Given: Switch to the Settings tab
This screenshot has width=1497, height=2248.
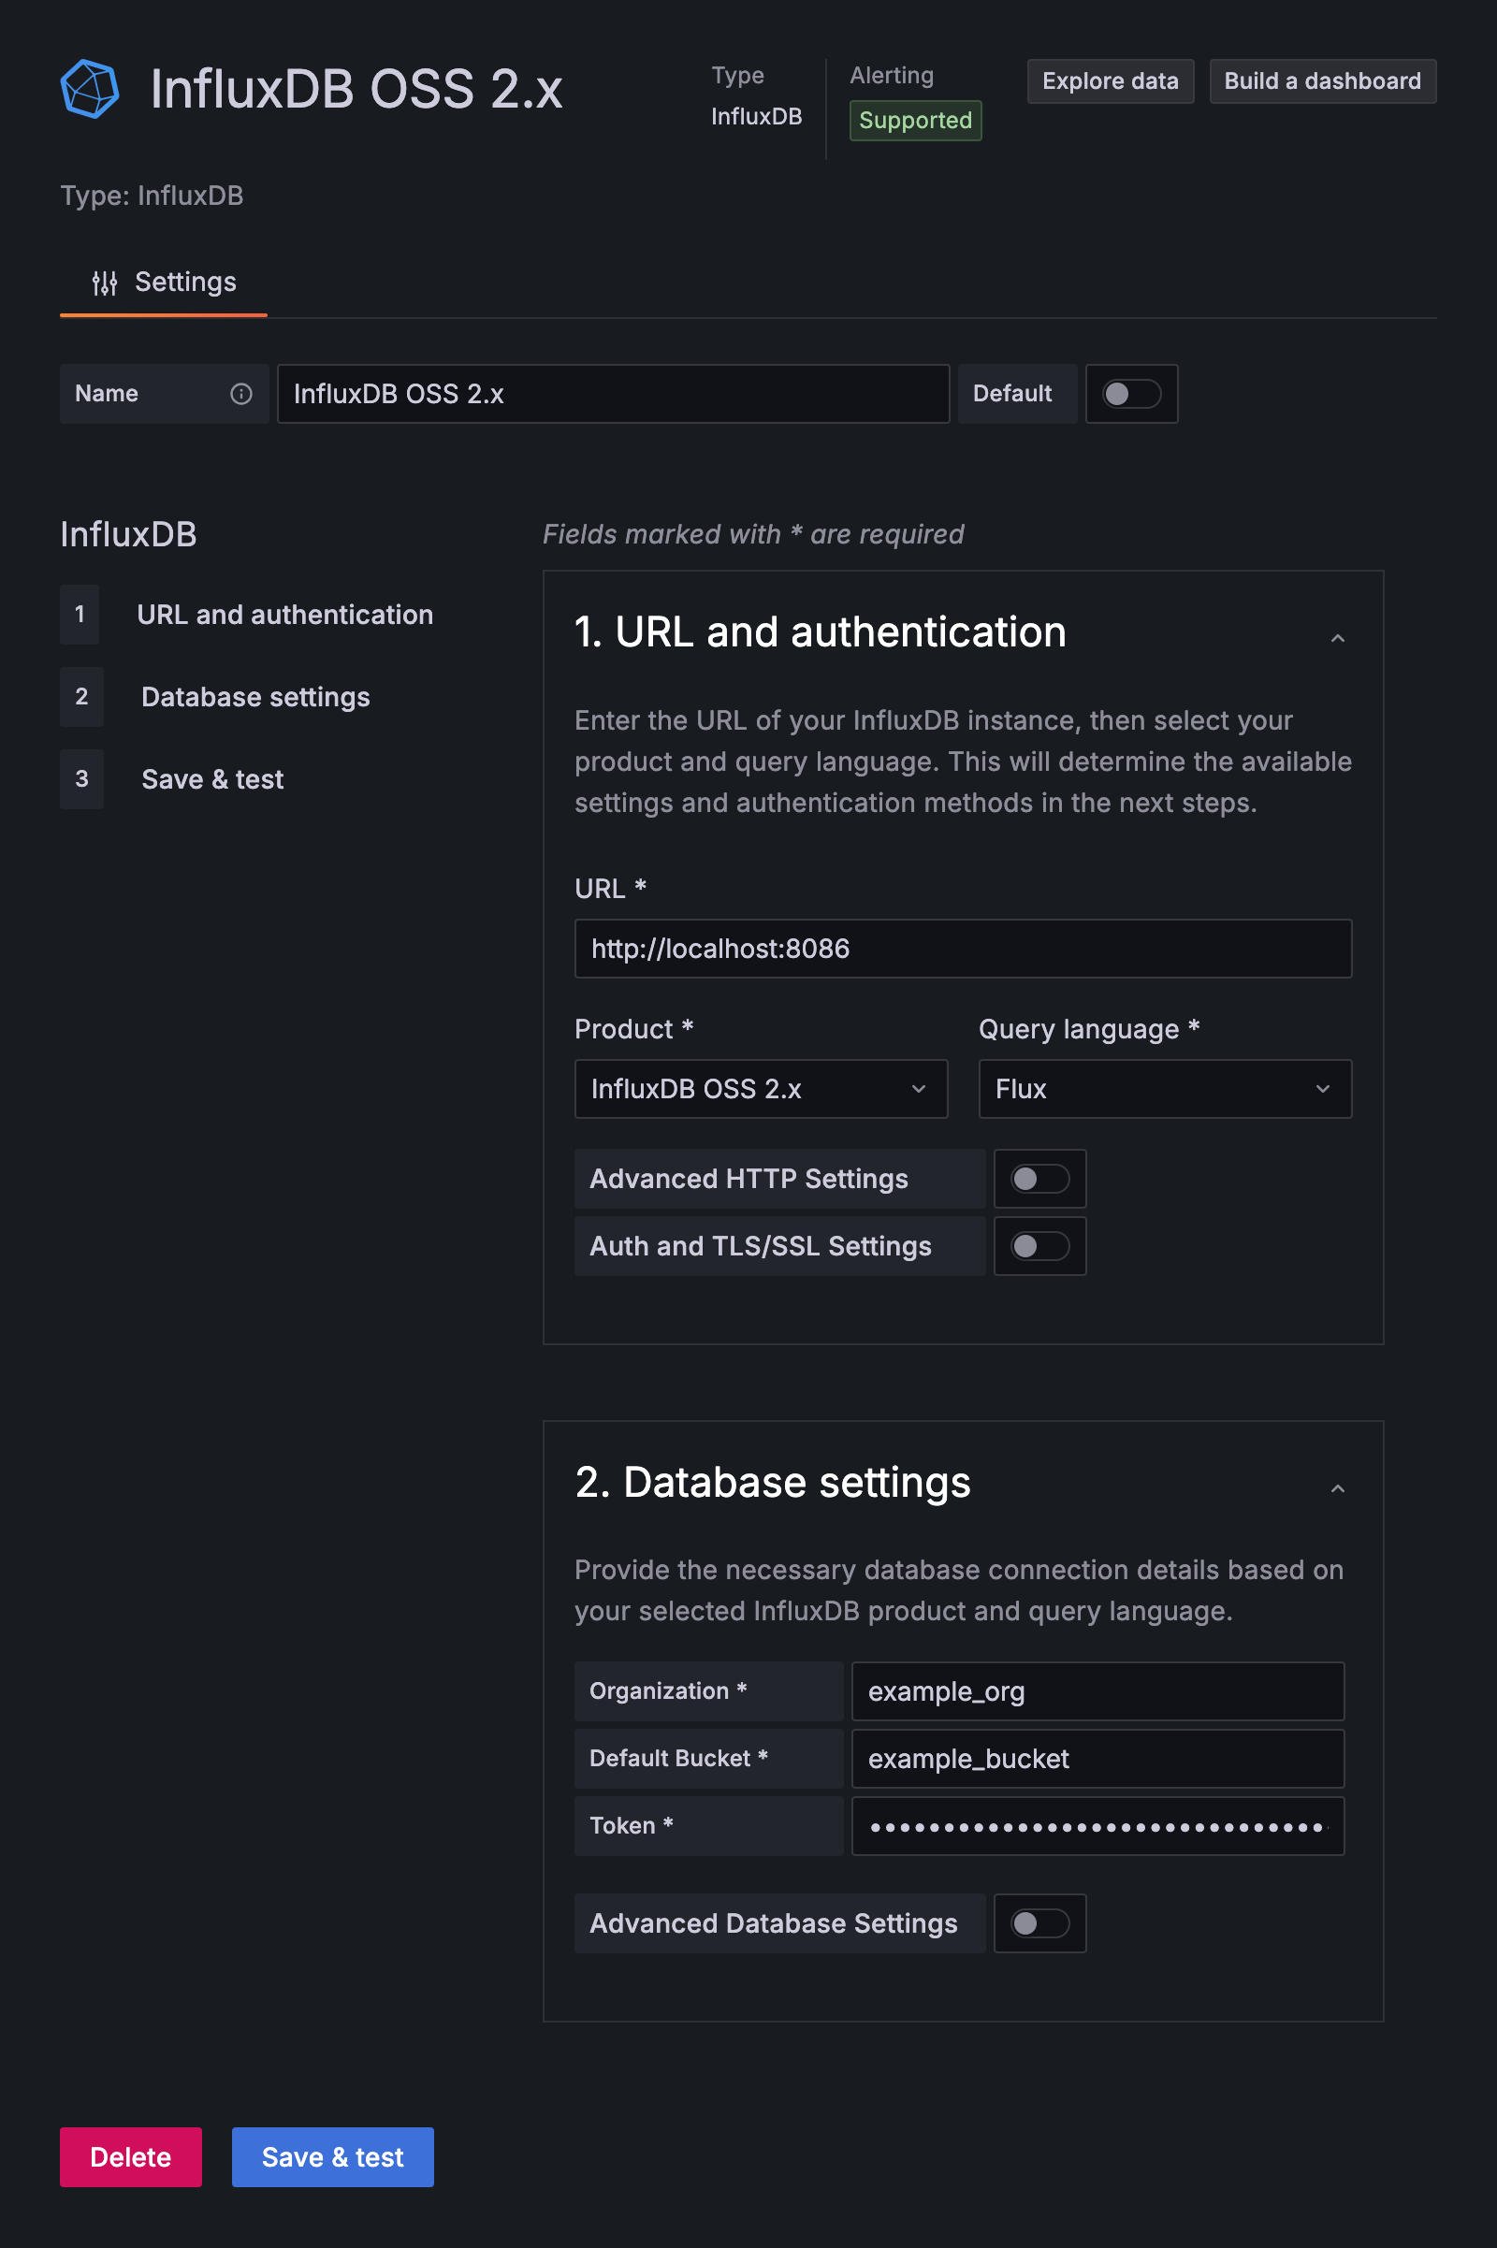Looking at the screenshot, I should [x=184, y=282].
